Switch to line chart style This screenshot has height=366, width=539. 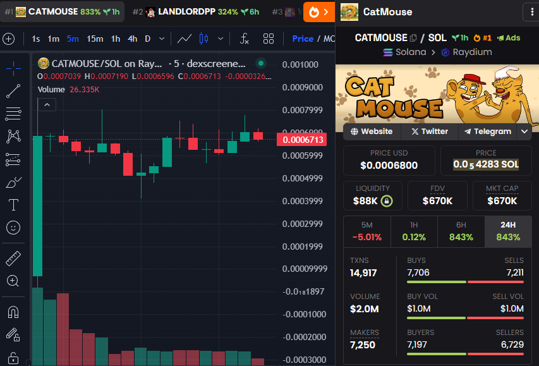tap(185, 39)
